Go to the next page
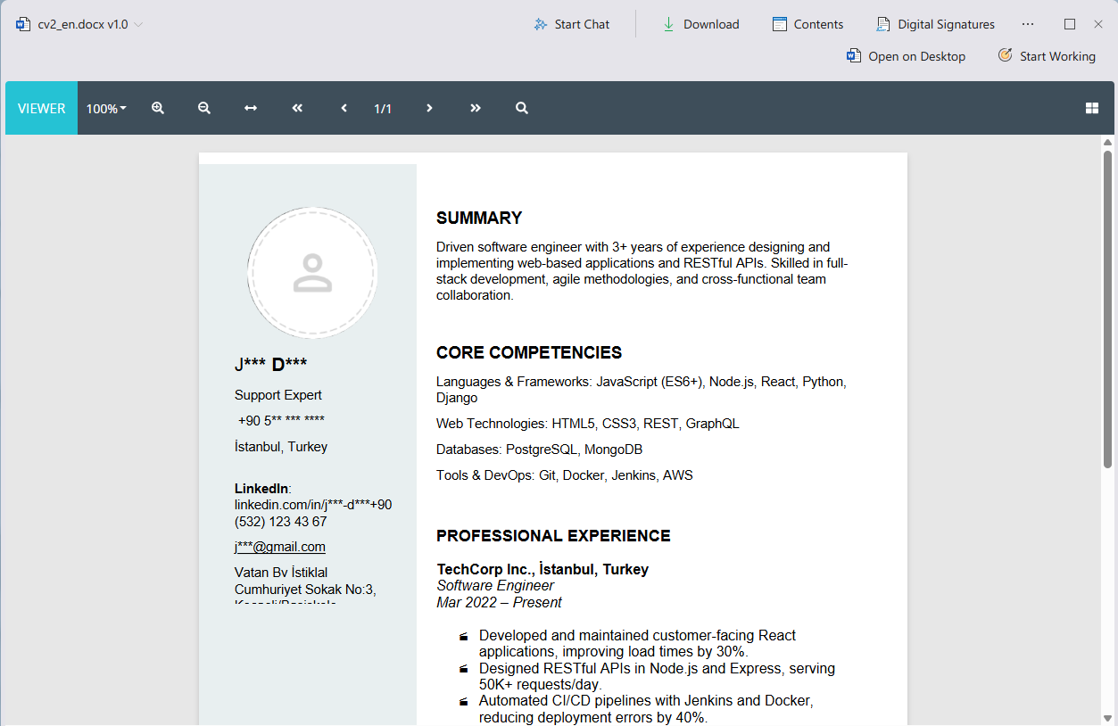The width and height of the screenshot is (1118, 726). 429,108
